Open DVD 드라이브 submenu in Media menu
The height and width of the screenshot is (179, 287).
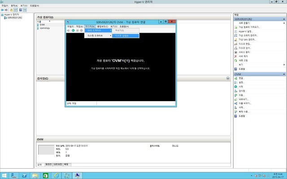[98, 30]
